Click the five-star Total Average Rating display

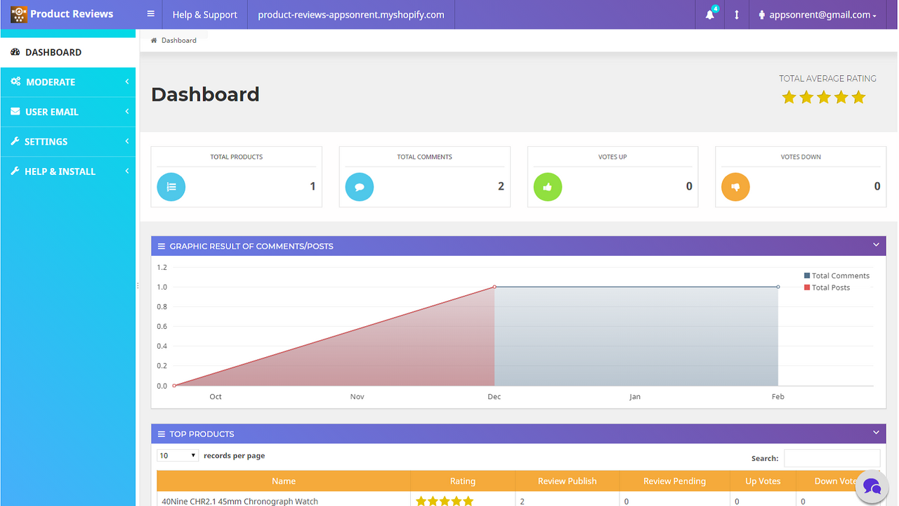[823, 97]
